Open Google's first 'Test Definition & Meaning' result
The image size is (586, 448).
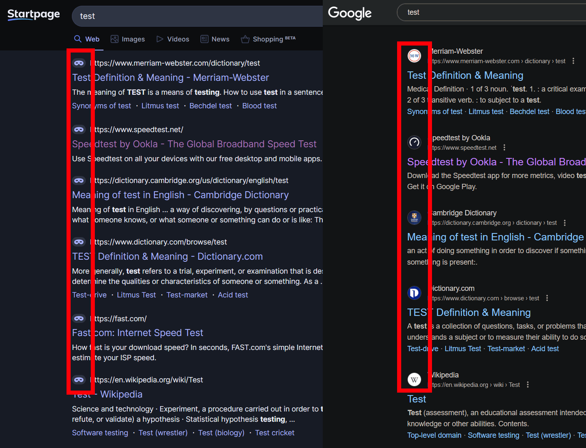point(465,75)
